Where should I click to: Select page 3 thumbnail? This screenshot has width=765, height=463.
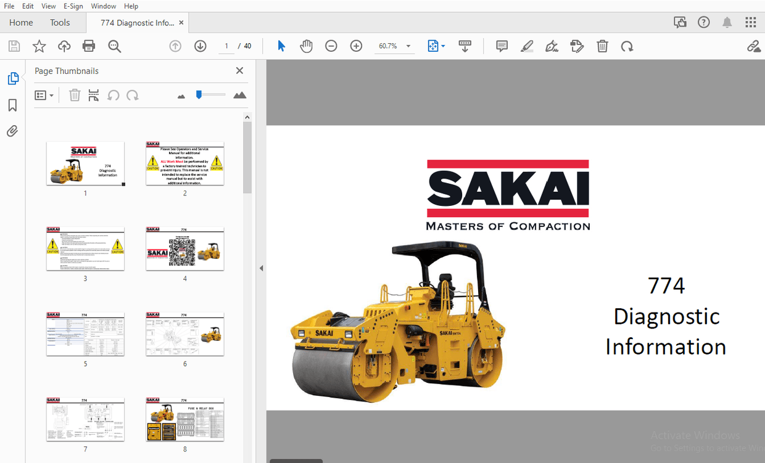[x=85, y=248]
